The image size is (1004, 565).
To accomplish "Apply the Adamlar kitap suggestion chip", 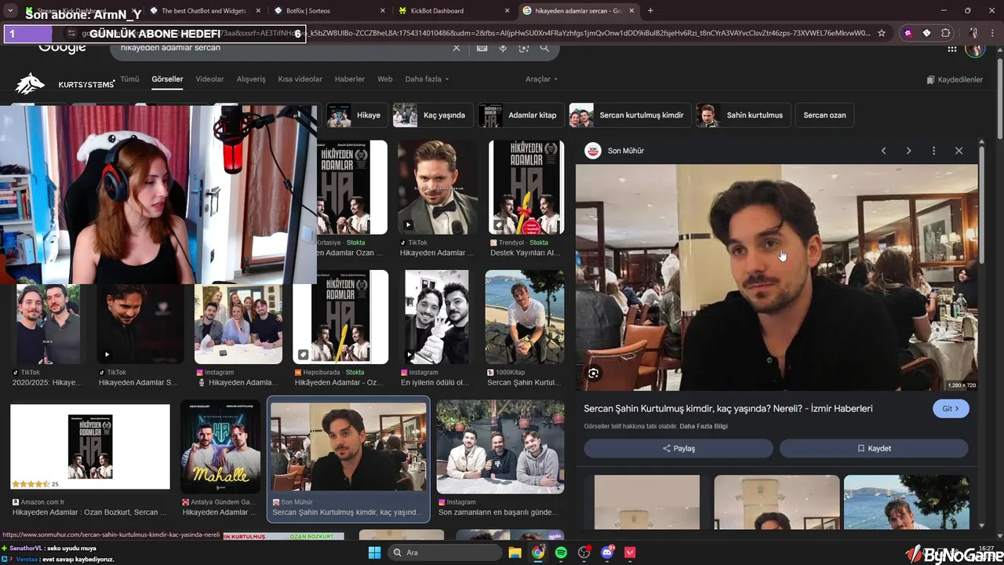I will pos(521,115).
